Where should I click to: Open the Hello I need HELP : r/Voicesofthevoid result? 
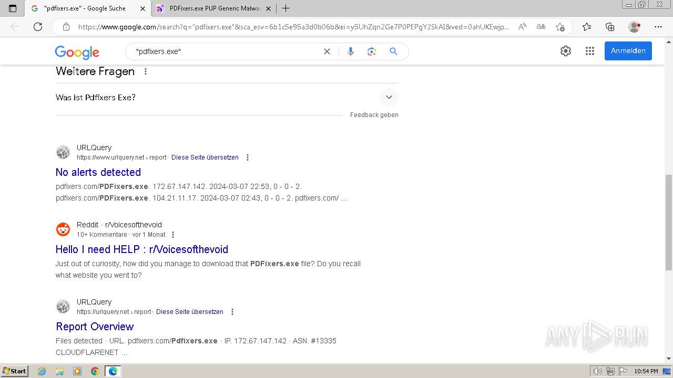(142, 249)
